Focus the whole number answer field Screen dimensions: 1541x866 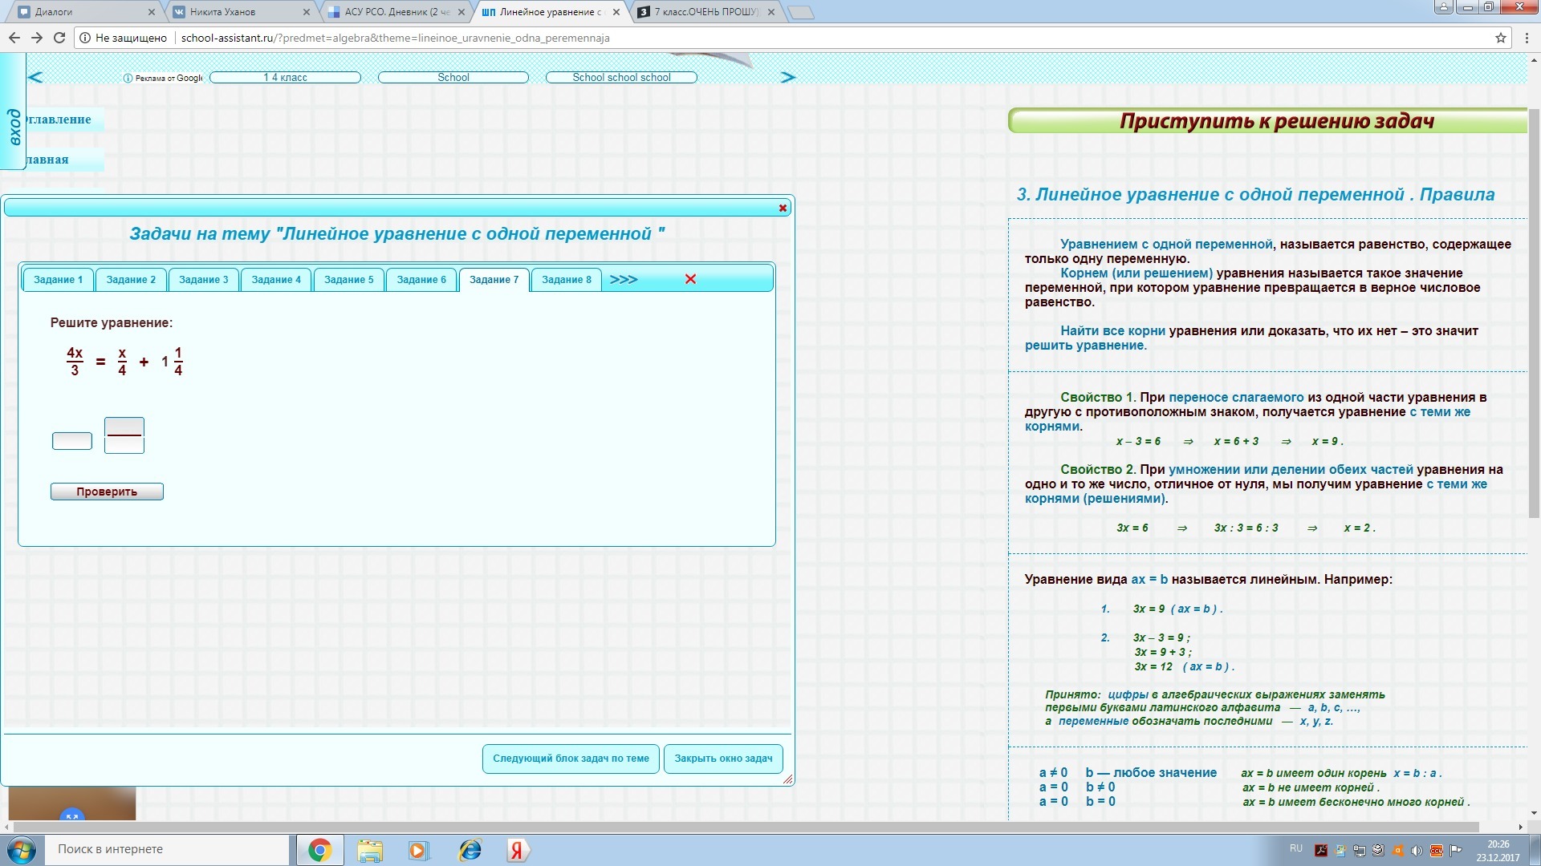click(72, 441)
